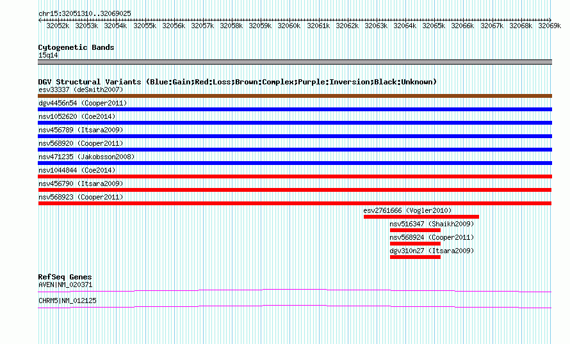Click the blue bar under dgv4456n54
570x344 pixels.
(295, 109)
